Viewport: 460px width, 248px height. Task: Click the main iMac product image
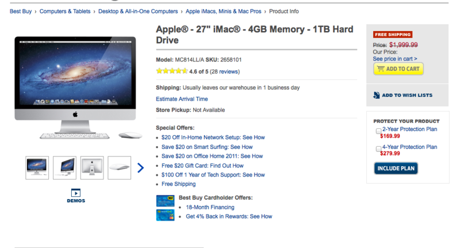[78, 88]
